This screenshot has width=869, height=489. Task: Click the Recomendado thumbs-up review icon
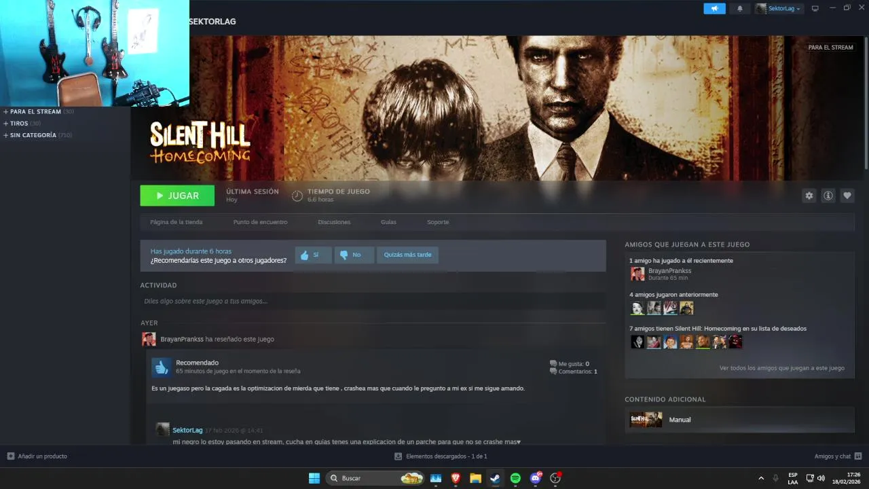(162, 367)
